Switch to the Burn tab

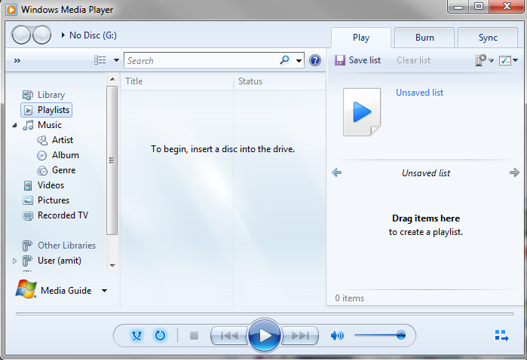click(x=424, y=38)
